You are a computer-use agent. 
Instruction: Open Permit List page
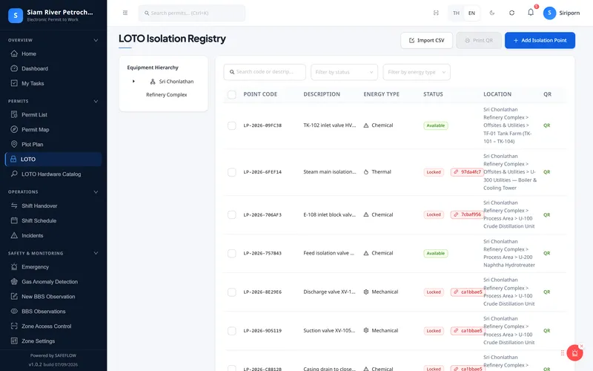(x=53, y=115)
